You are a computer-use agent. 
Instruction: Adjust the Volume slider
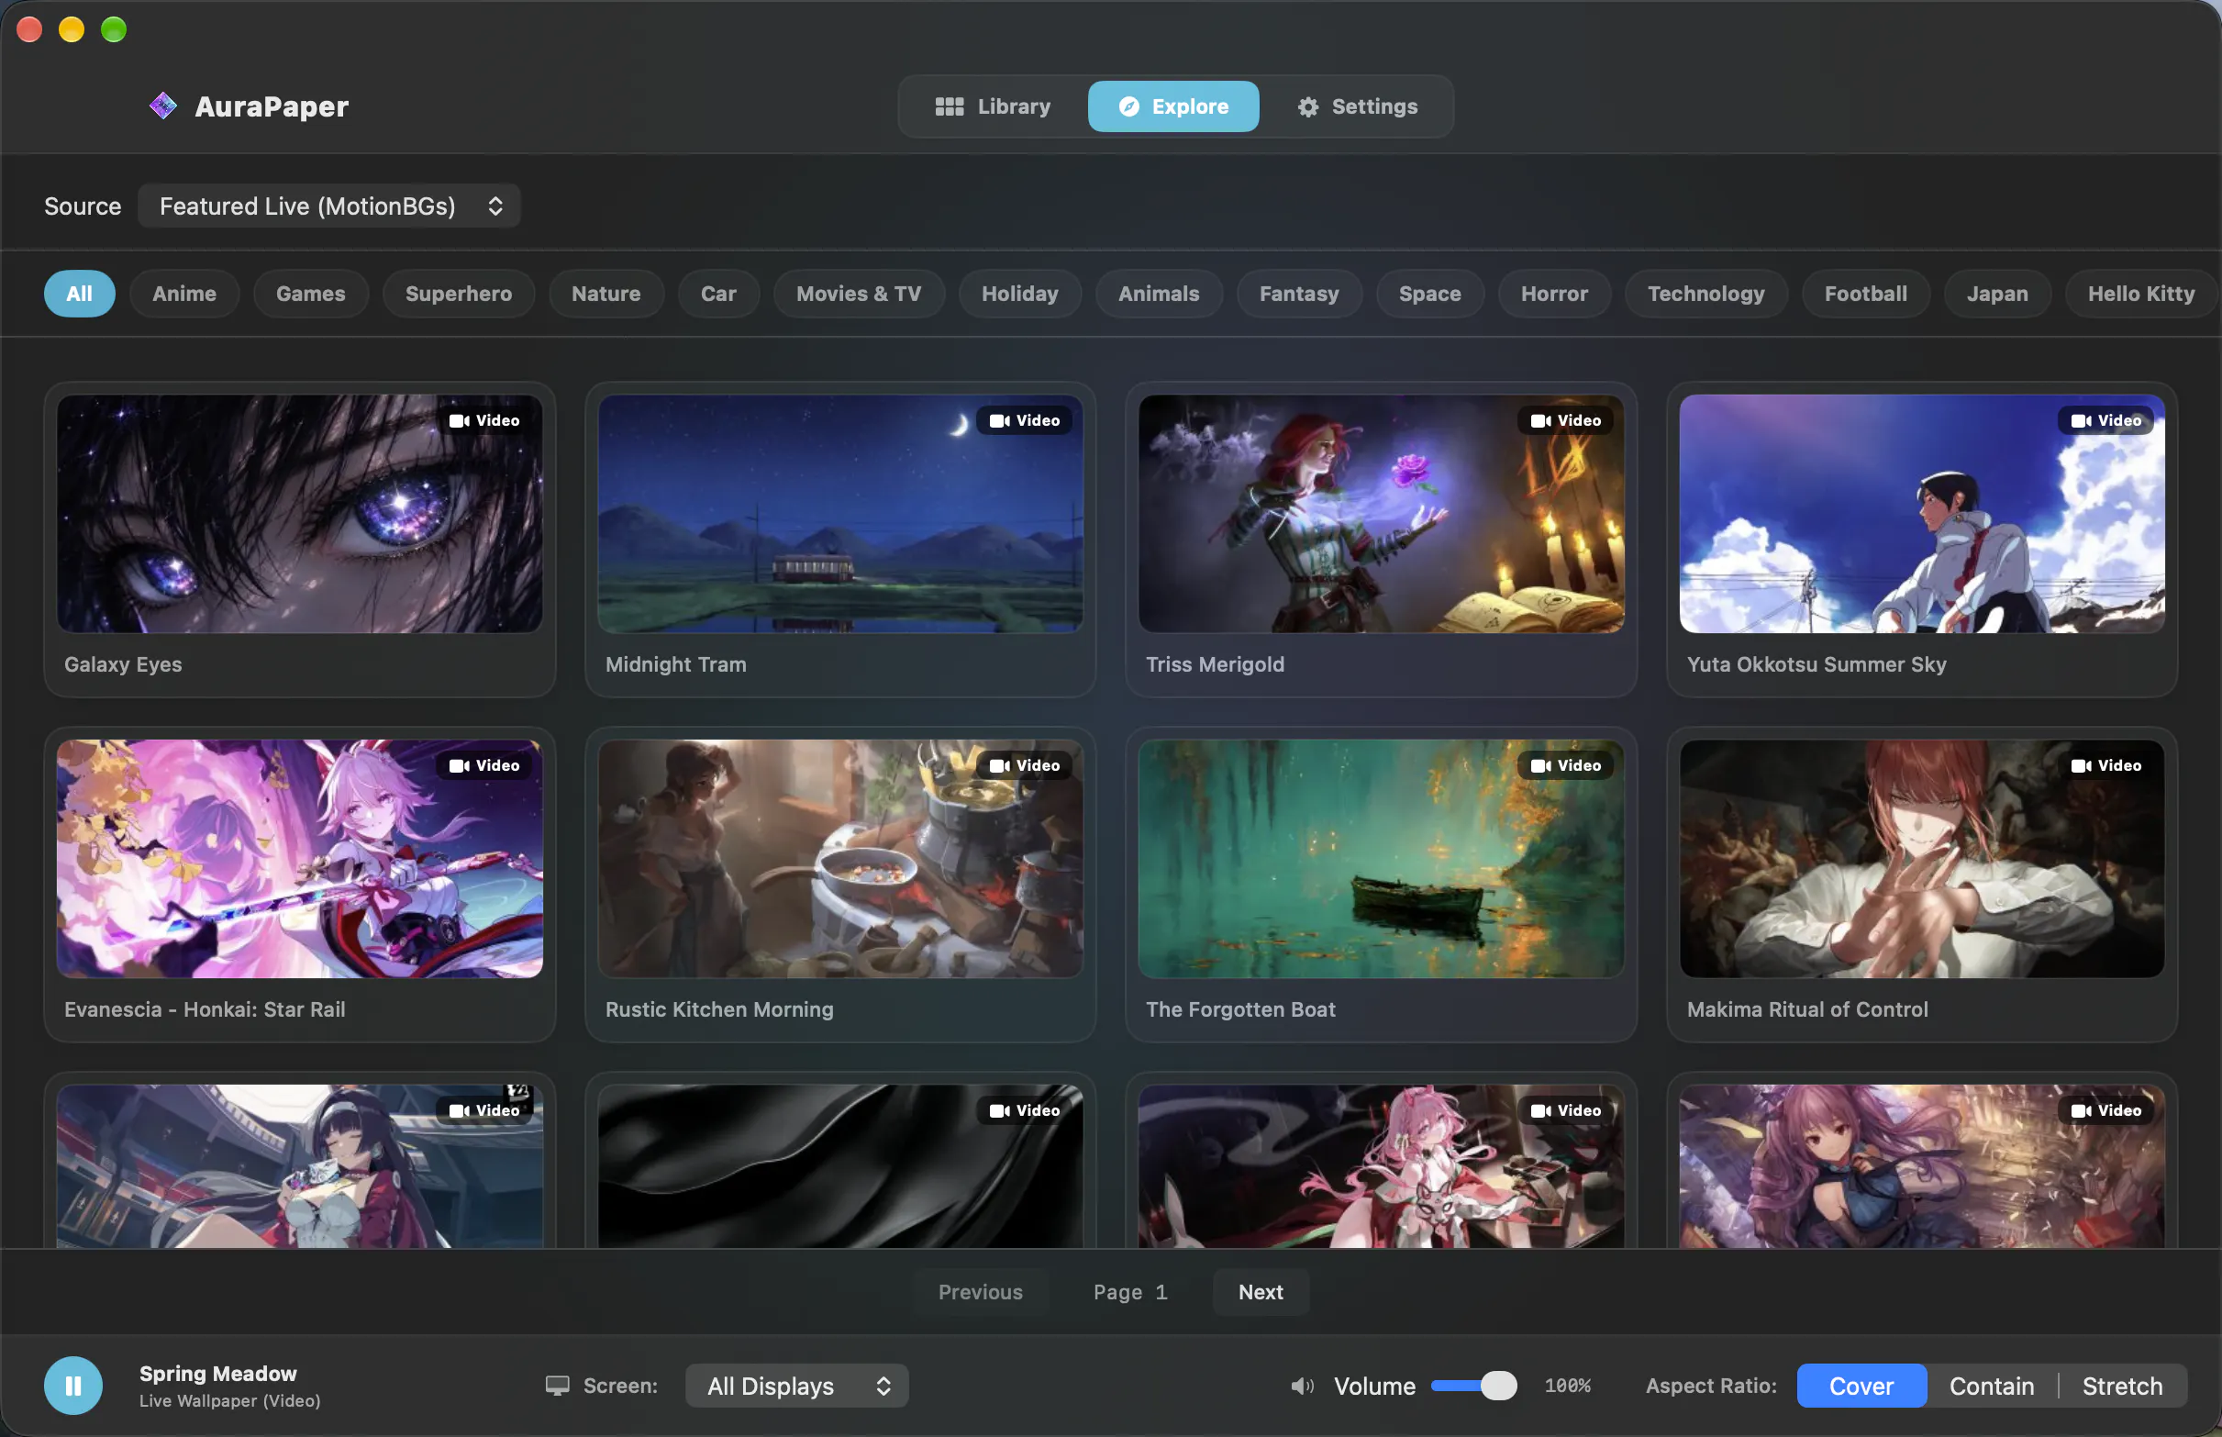1475,1386
